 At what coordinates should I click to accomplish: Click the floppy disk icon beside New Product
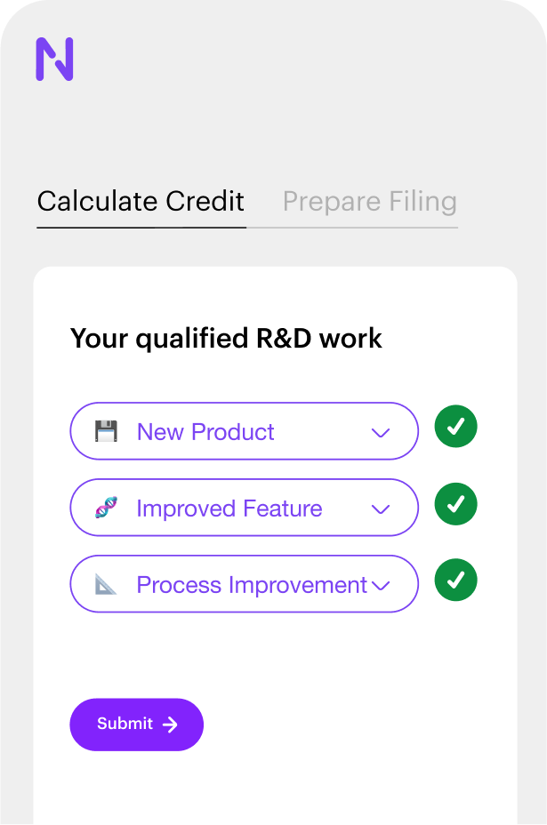[x=106, y=432]
